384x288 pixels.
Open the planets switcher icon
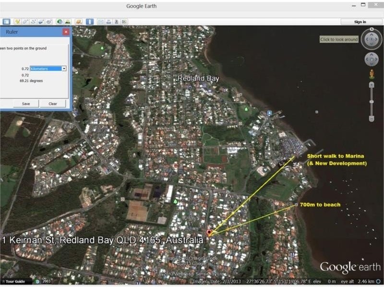click(x=79, y=22)
